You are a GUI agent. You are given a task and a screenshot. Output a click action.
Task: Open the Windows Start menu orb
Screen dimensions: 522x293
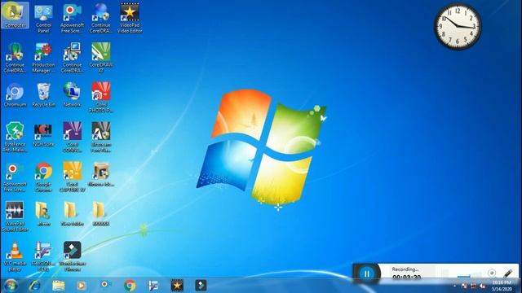[11, 286]
